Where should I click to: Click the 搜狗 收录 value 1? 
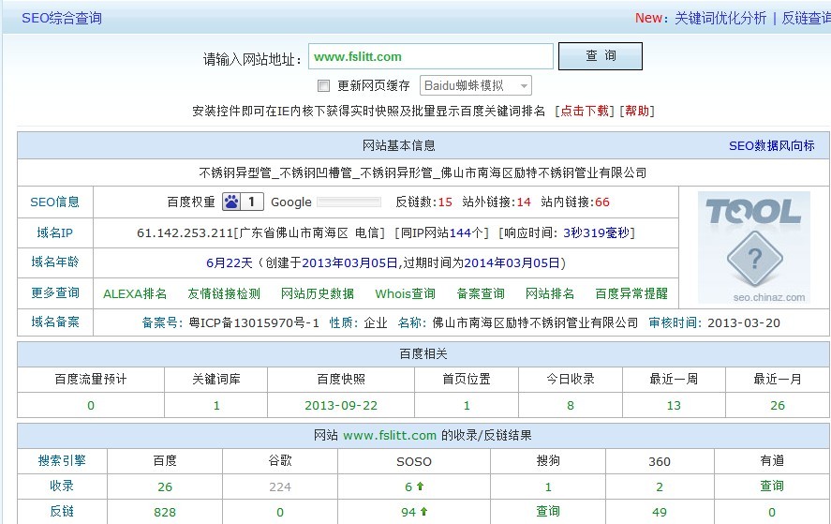pos(548,487)
